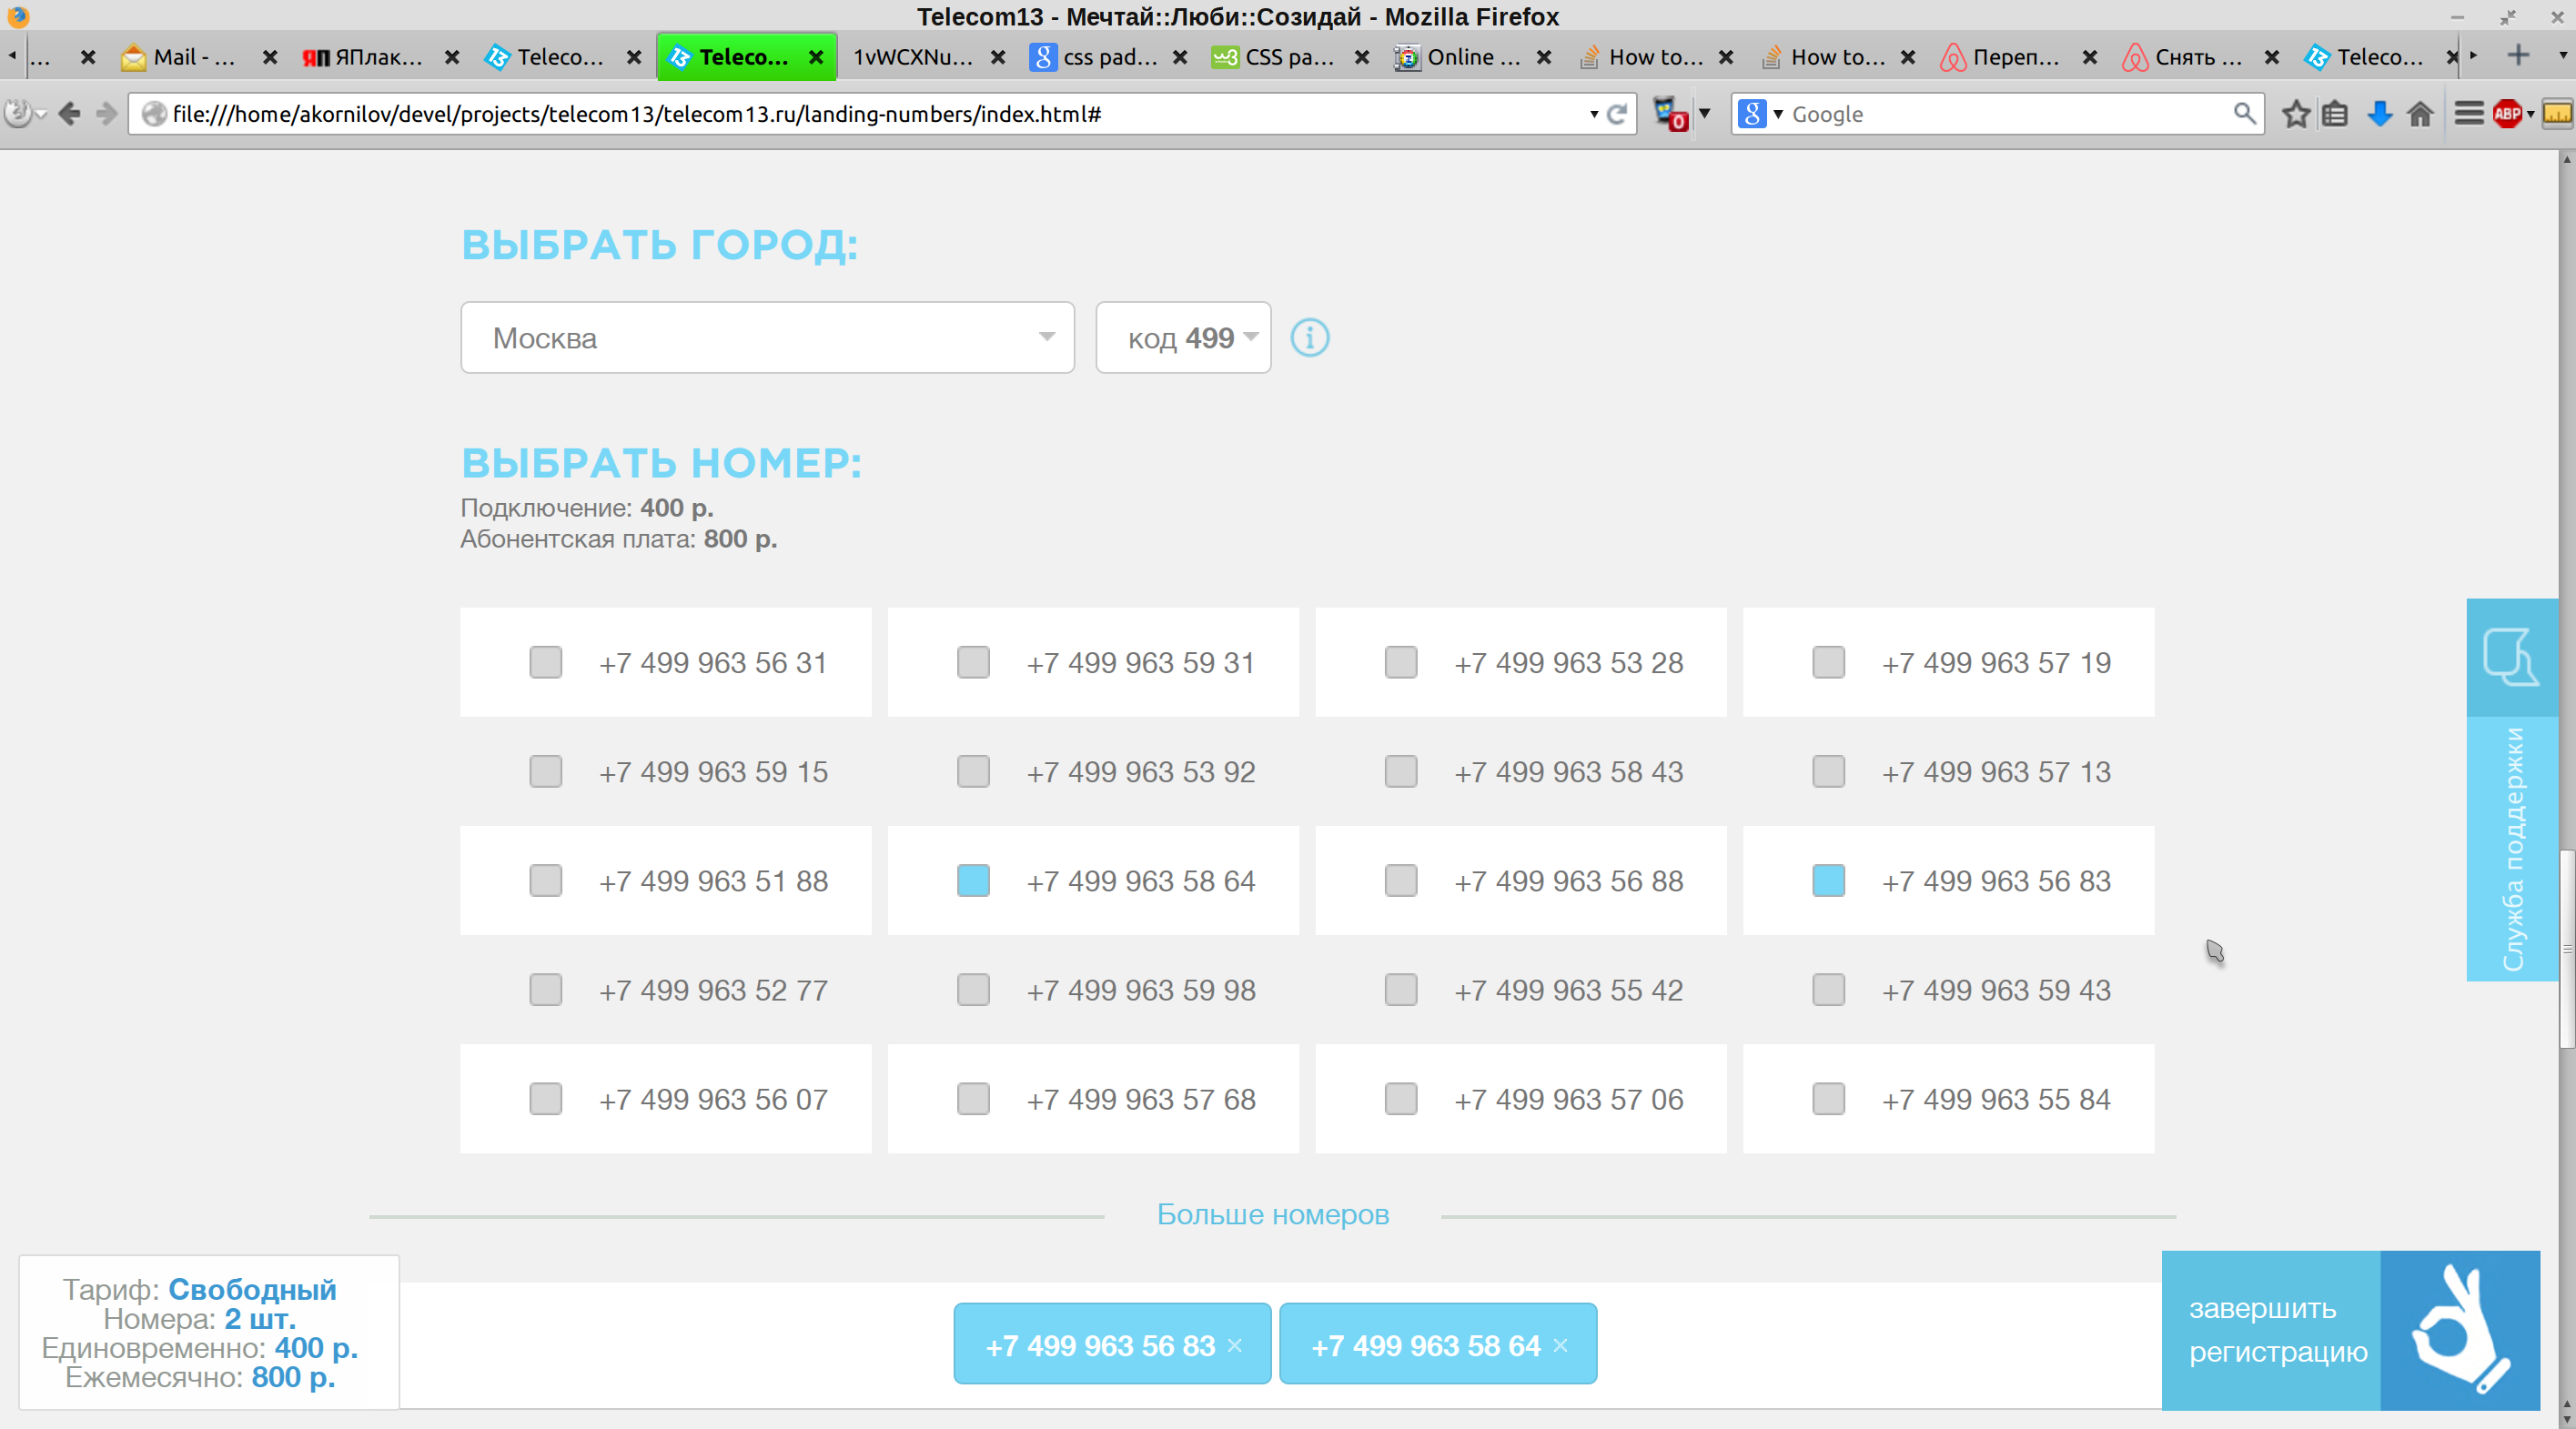Check the box for +7 499 963 59 31

(x=973, y=662)
